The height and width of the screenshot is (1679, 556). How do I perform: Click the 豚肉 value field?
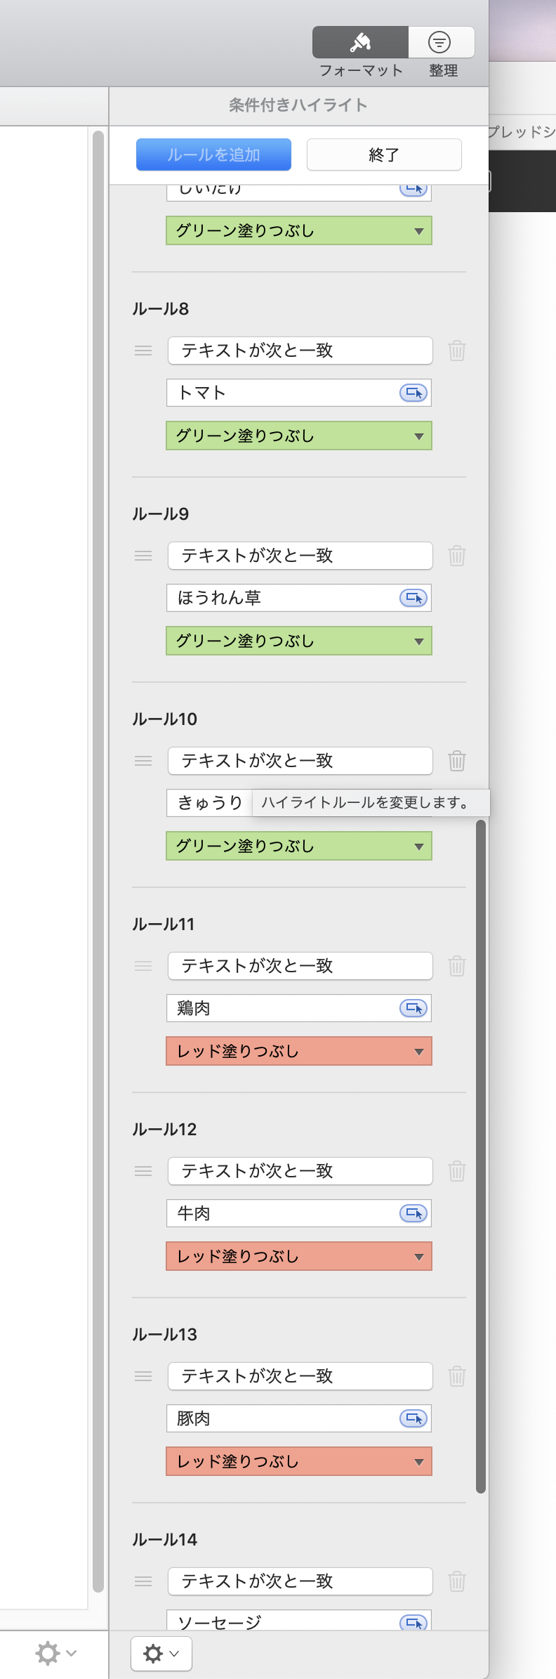point(281,1418)
